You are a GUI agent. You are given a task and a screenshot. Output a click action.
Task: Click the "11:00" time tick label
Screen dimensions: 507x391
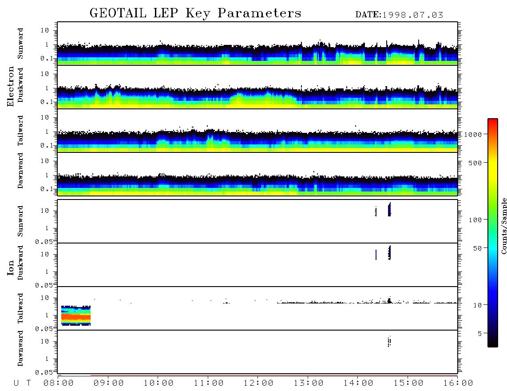click(x=209, y=383)
